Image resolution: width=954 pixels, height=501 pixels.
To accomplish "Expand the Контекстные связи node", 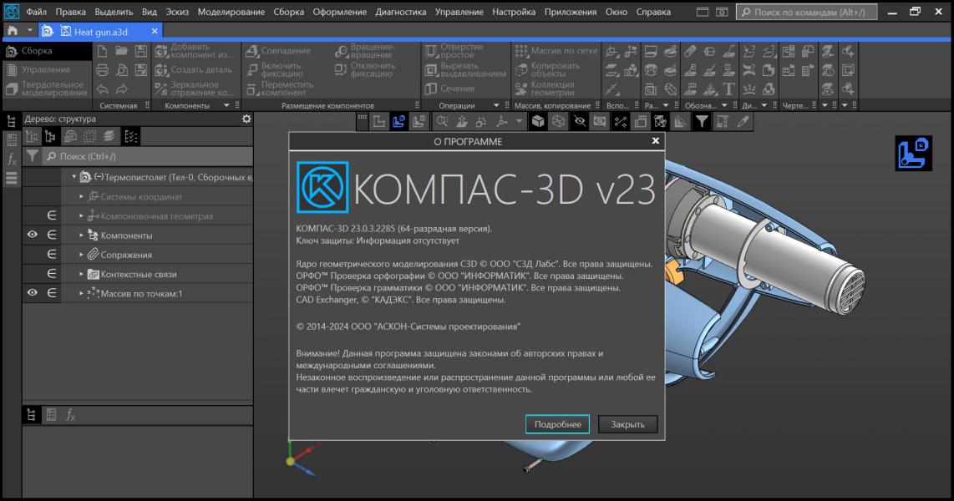I will tap(82, 274).
